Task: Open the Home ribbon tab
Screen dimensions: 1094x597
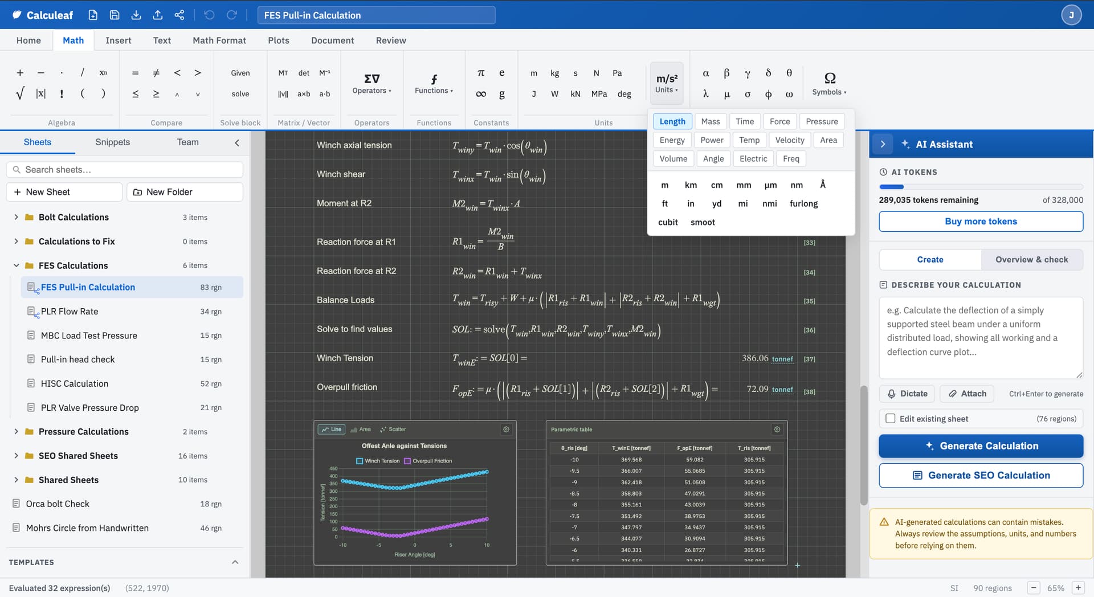Action: [28, 40]
